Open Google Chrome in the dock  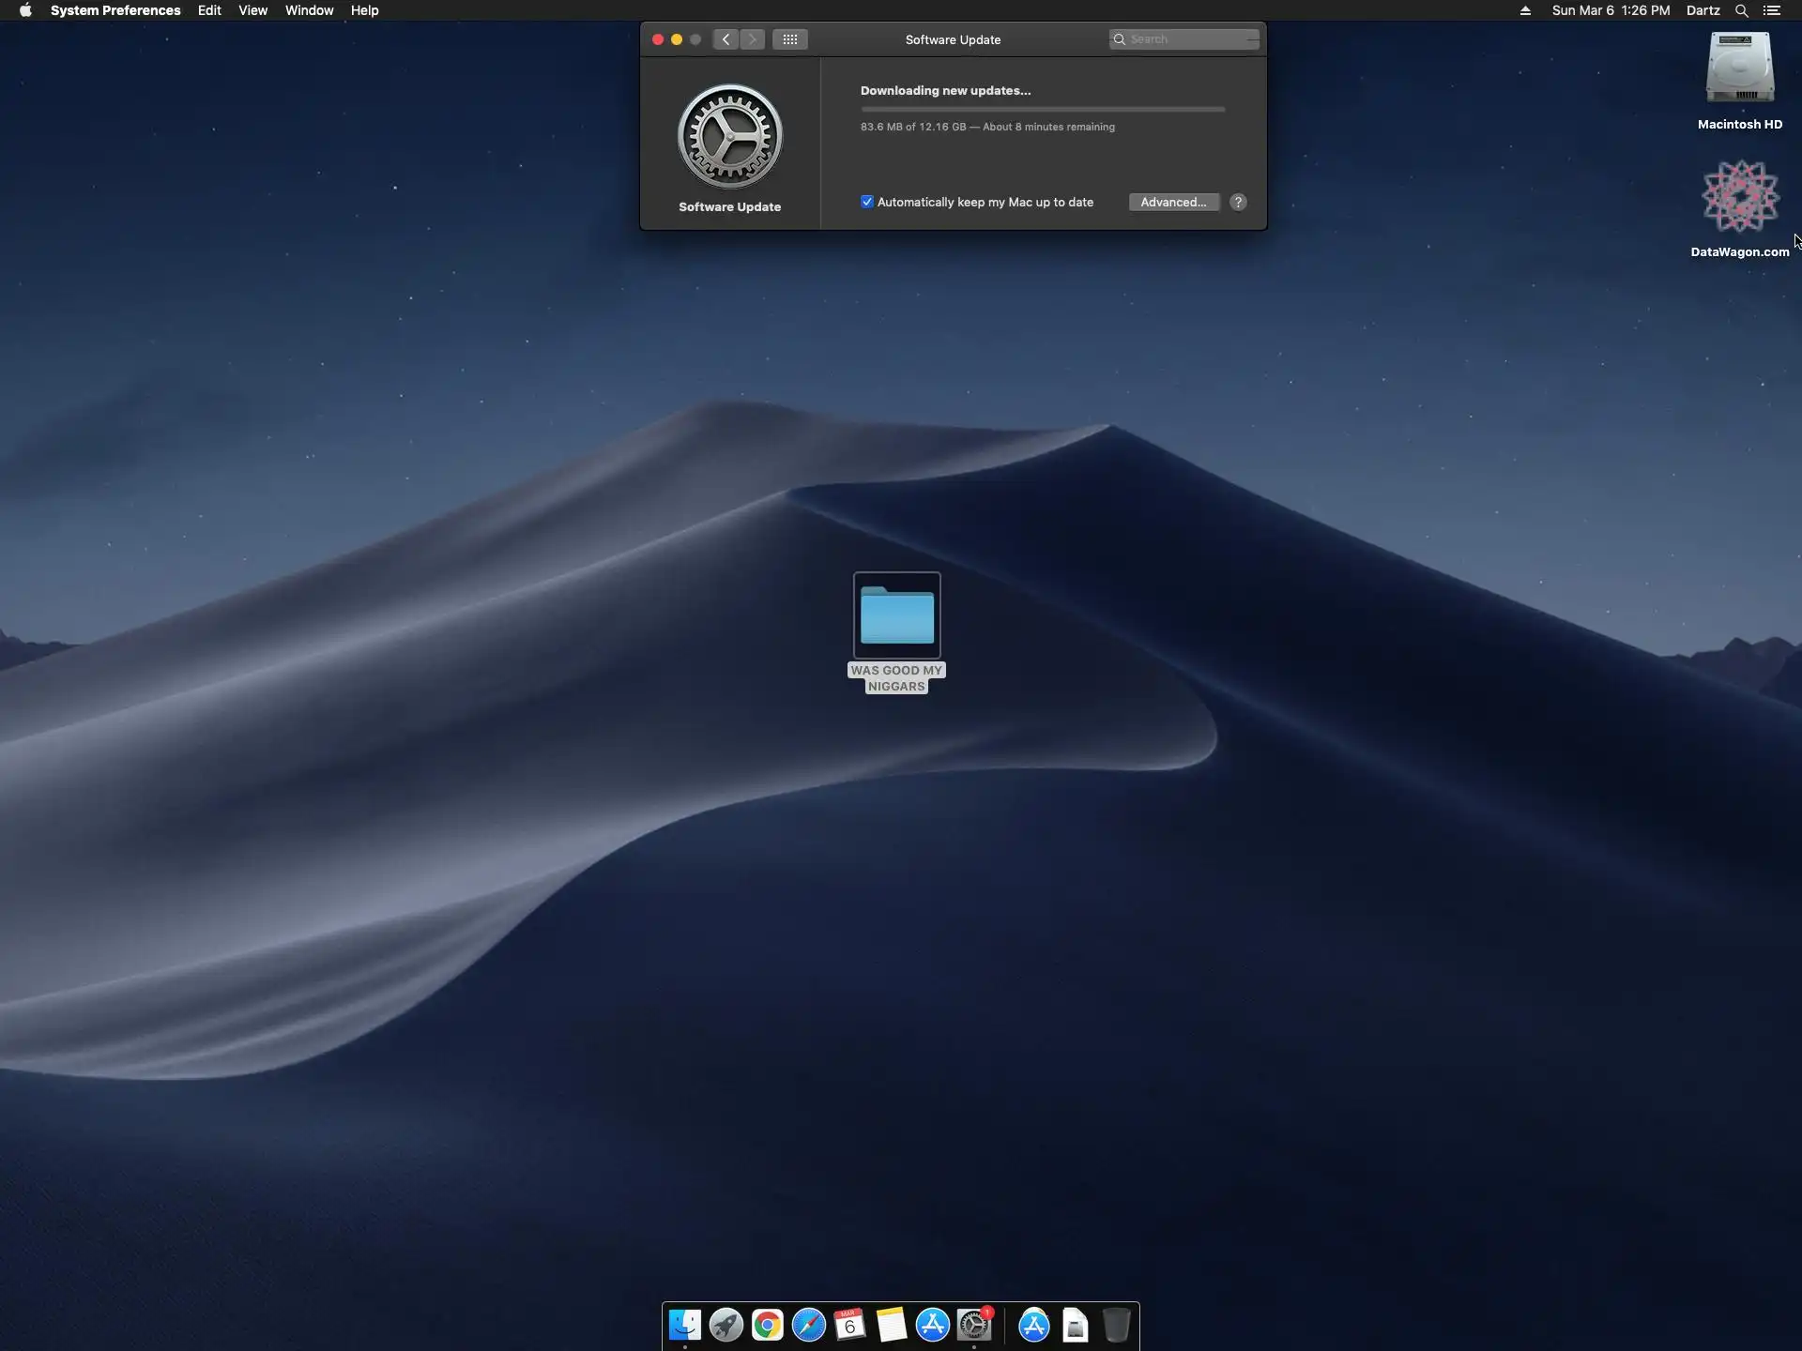point(767,1325)
